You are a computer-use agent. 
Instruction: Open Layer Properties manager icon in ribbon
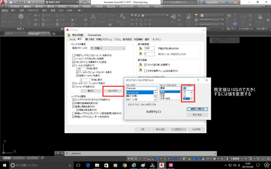[x=122, y=16]
